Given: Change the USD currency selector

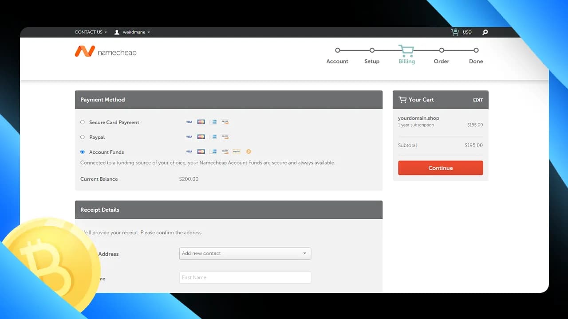Looking at the screenshot, I should pyautogui.click(x=467, y=32).
